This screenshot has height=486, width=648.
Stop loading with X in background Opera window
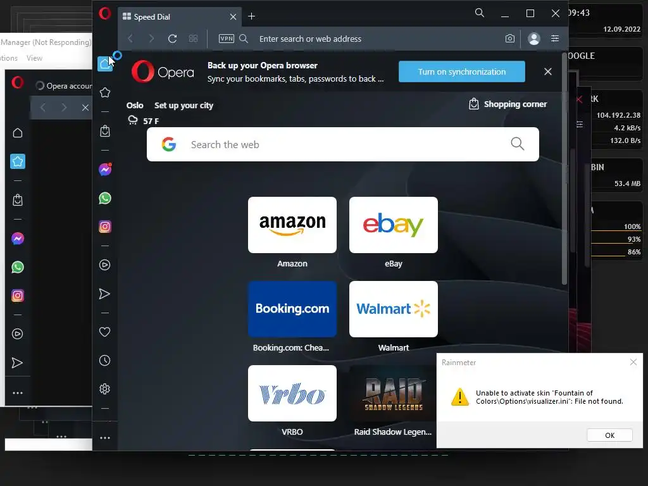pyautogui.click(x=85, y=108)
